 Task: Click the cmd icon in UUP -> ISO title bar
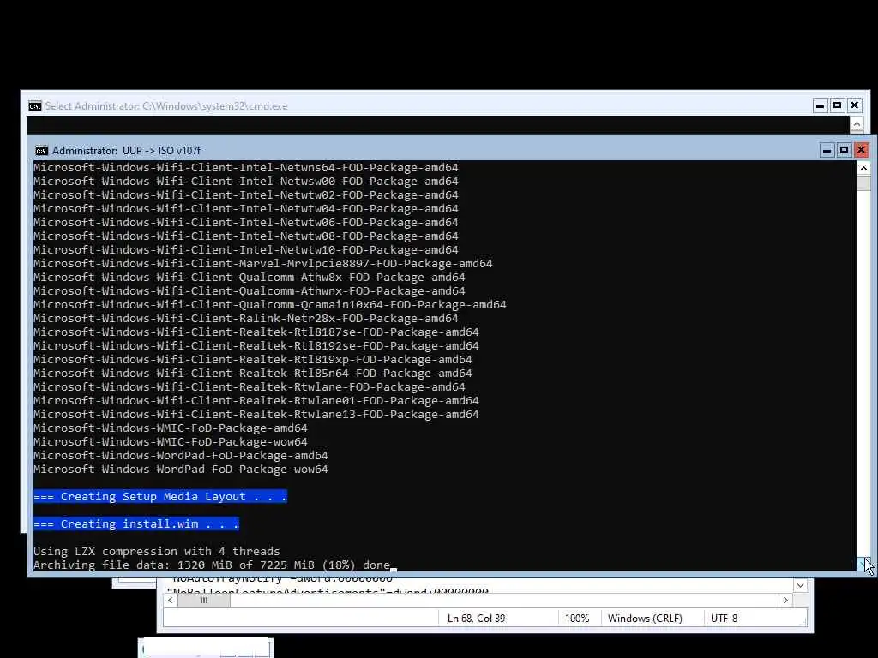(x=41, y=151)
